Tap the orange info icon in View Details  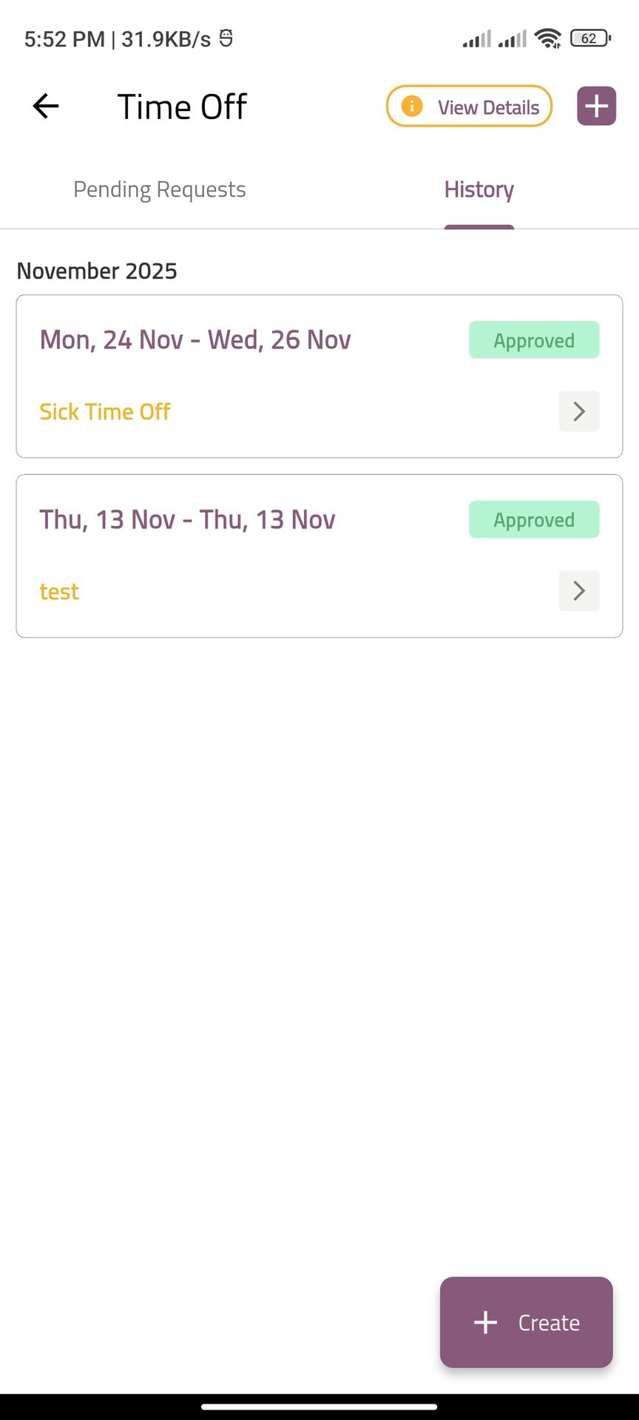point(412,106)
